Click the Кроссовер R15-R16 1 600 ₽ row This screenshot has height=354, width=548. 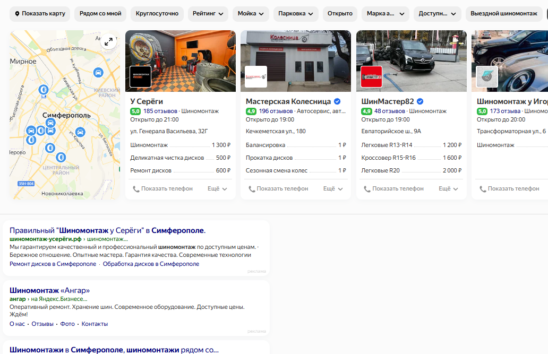[412, 158]
